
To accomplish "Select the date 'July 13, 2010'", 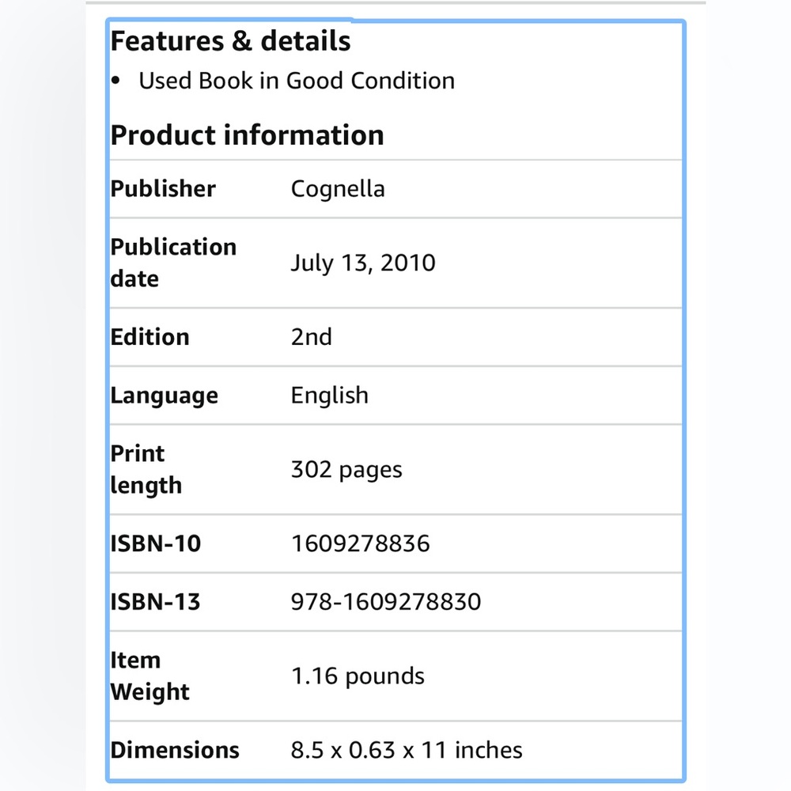I will (x=363, y=263).
